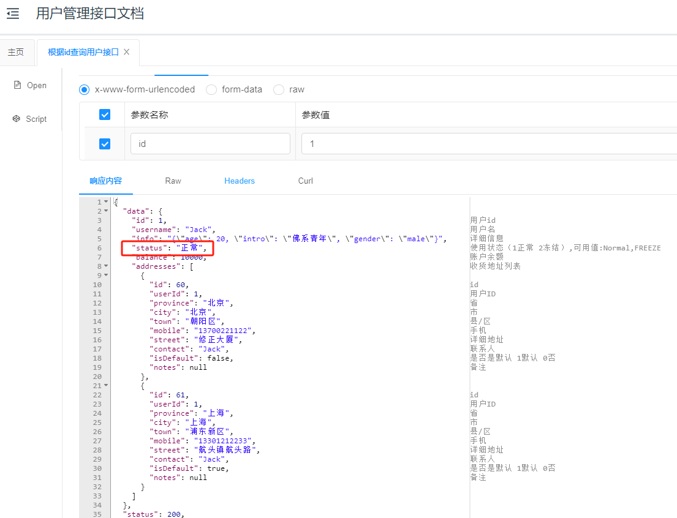Switch to 根据id查询用户接口 tab
Viewport: 677px width, 518px height.
pos(83,52)
